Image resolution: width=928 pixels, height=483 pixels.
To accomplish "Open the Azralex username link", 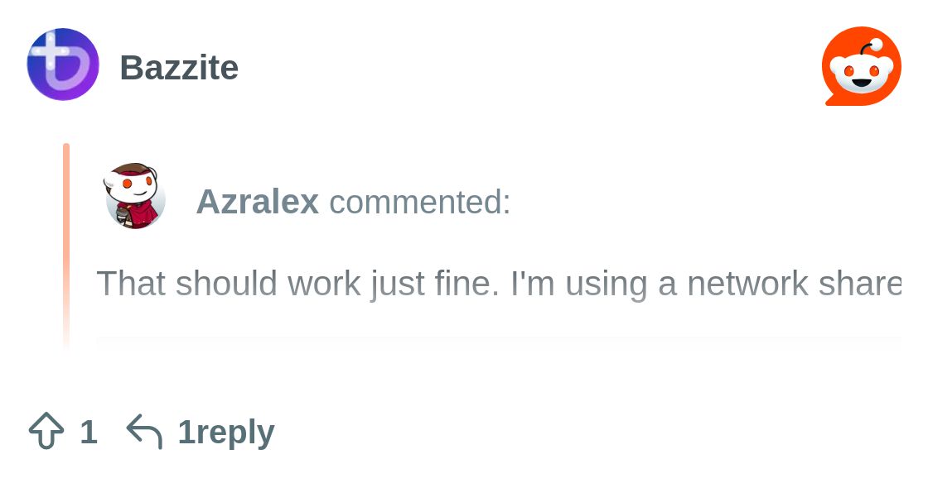I will click(257, 201).
